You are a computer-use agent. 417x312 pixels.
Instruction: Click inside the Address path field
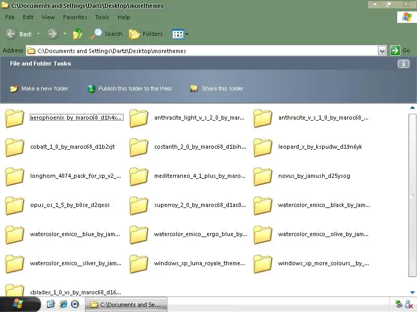coord(202,50)
